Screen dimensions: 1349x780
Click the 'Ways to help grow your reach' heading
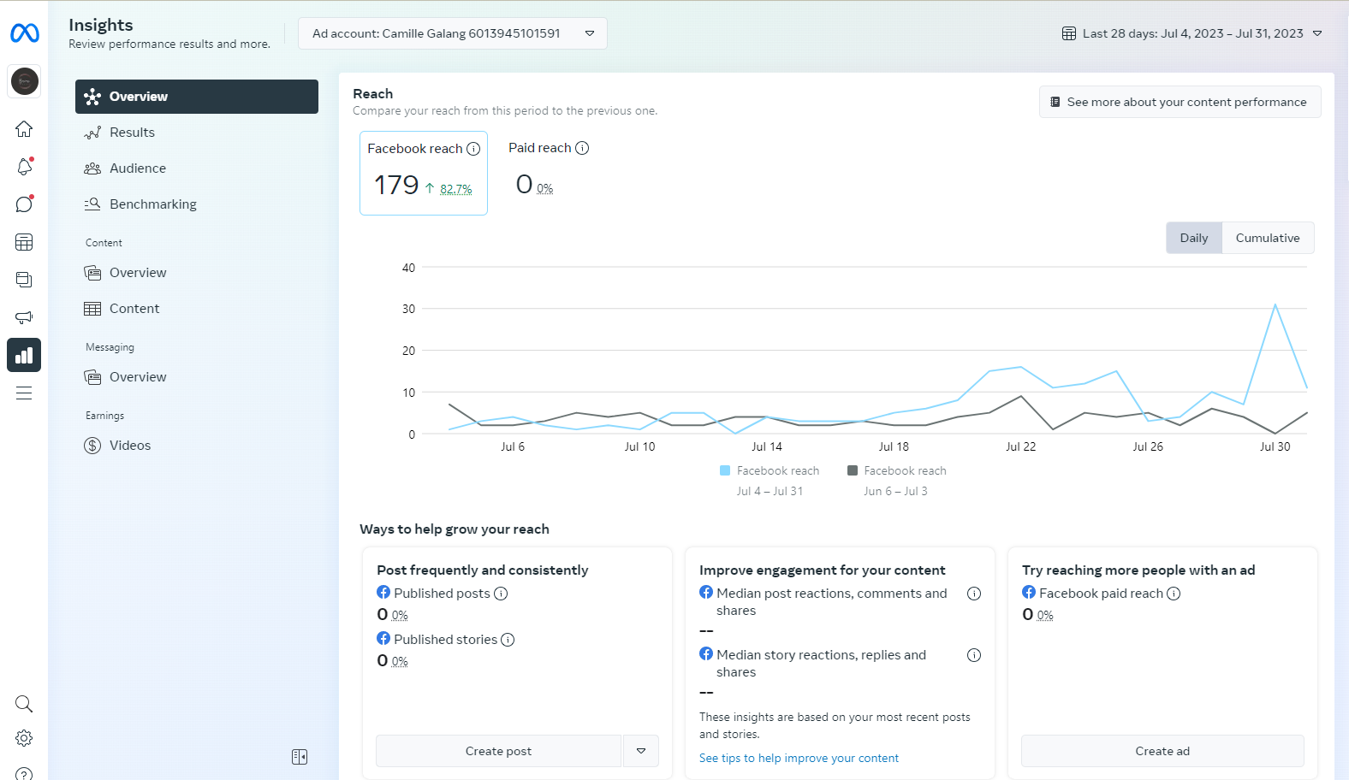[x=455, y=529]
